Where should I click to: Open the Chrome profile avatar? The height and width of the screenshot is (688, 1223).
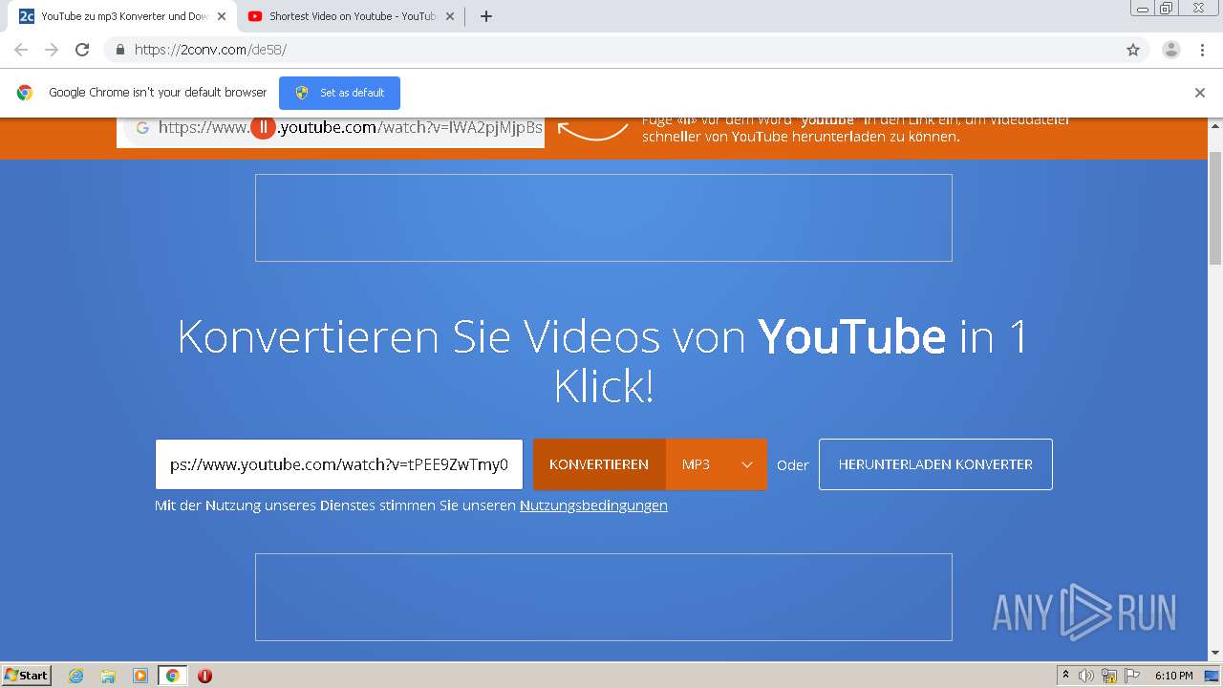tap(1171, 50)
